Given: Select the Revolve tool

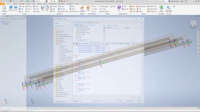Looking at the screenshot, I should click(16, 8).
